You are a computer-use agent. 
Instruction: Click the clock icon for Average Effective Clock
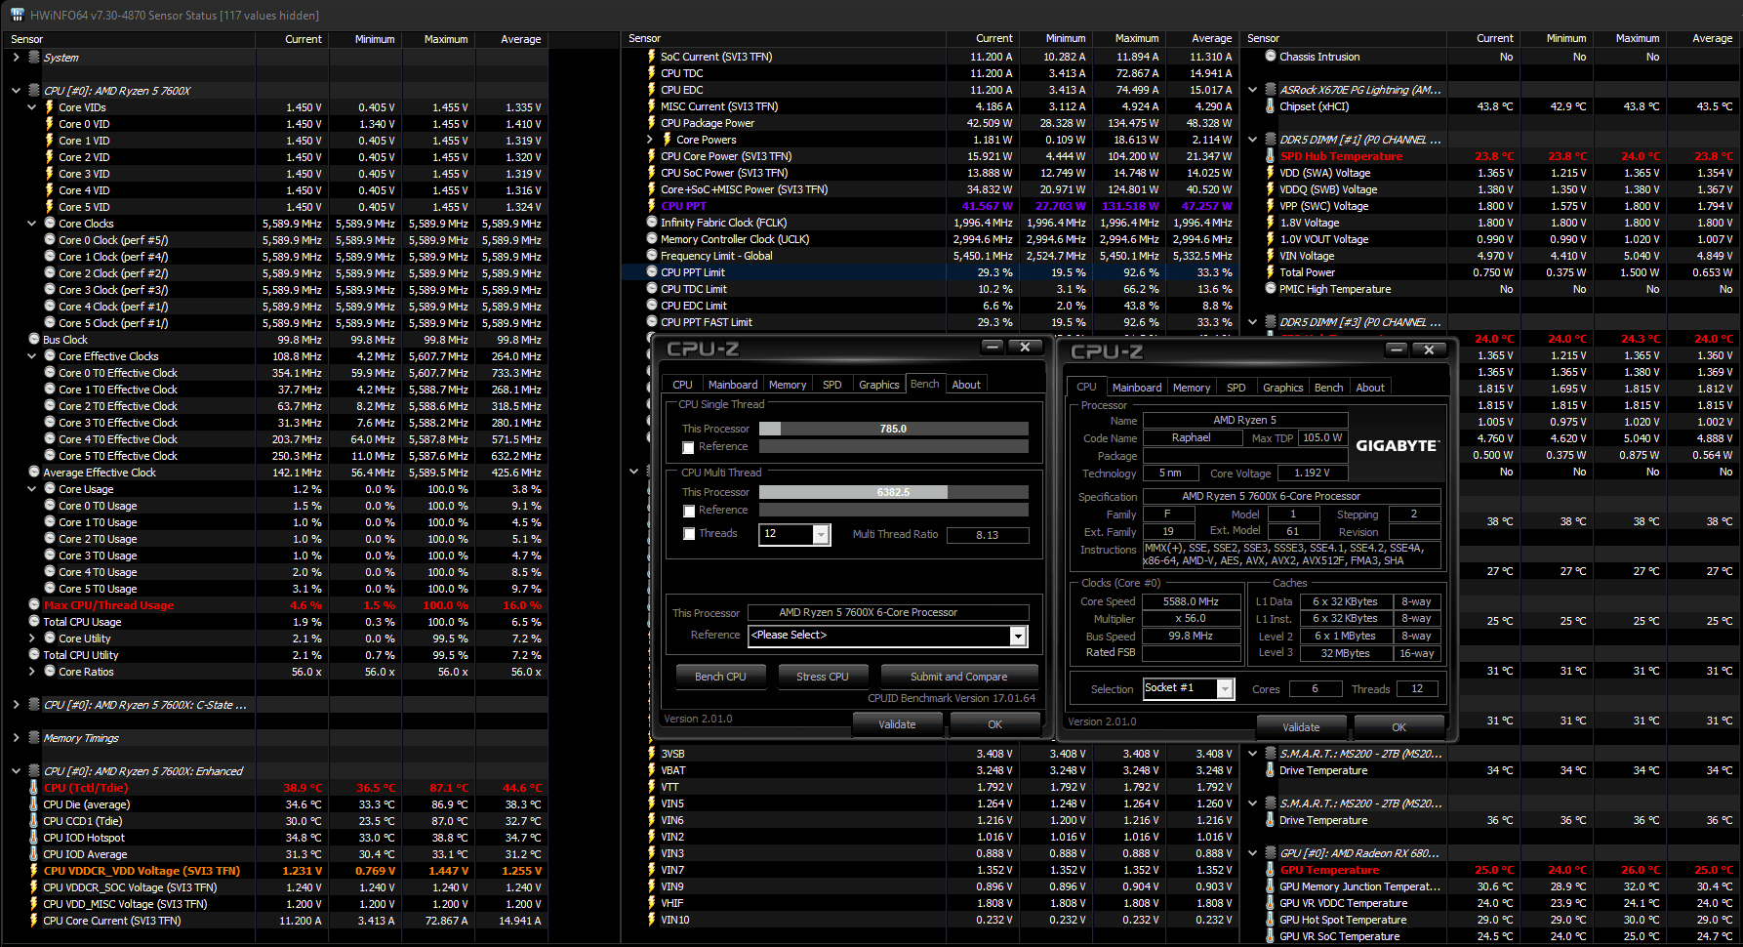(34, 473)
